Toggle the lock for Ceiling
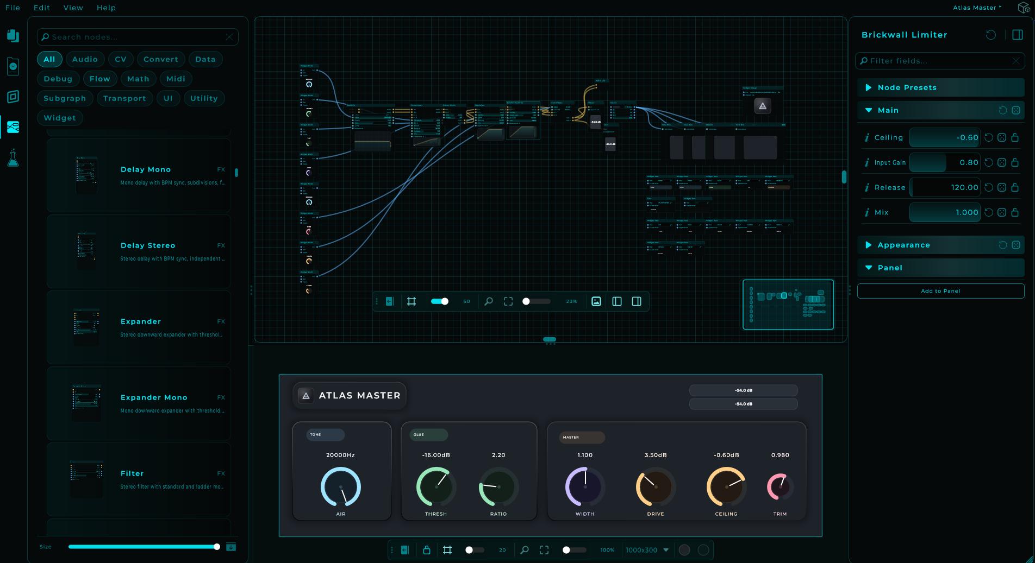This screenshot has width=1035, height=563. (x=1015, y=137)
